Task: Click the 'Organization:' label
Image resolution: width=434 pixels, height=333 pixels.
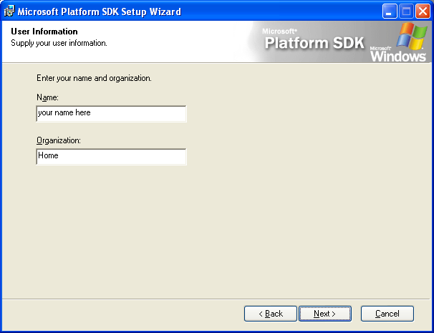Action: click(59, 140)
